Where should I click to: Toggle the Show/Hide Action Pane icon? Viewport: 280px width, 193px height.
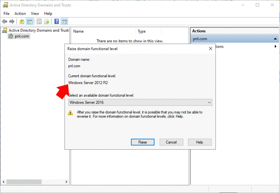coord(64,21)
